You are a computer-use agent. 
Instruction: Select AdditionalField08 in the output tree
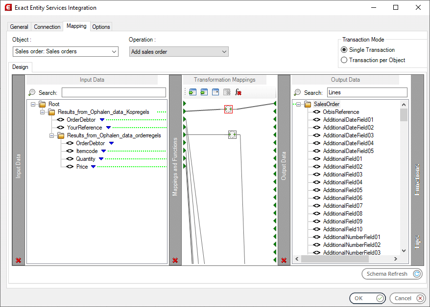point(343,214)
